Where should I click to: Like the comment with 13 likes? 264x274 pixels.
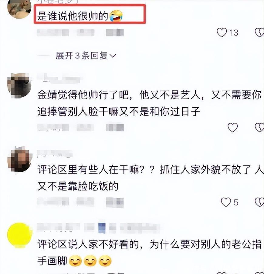222,33
